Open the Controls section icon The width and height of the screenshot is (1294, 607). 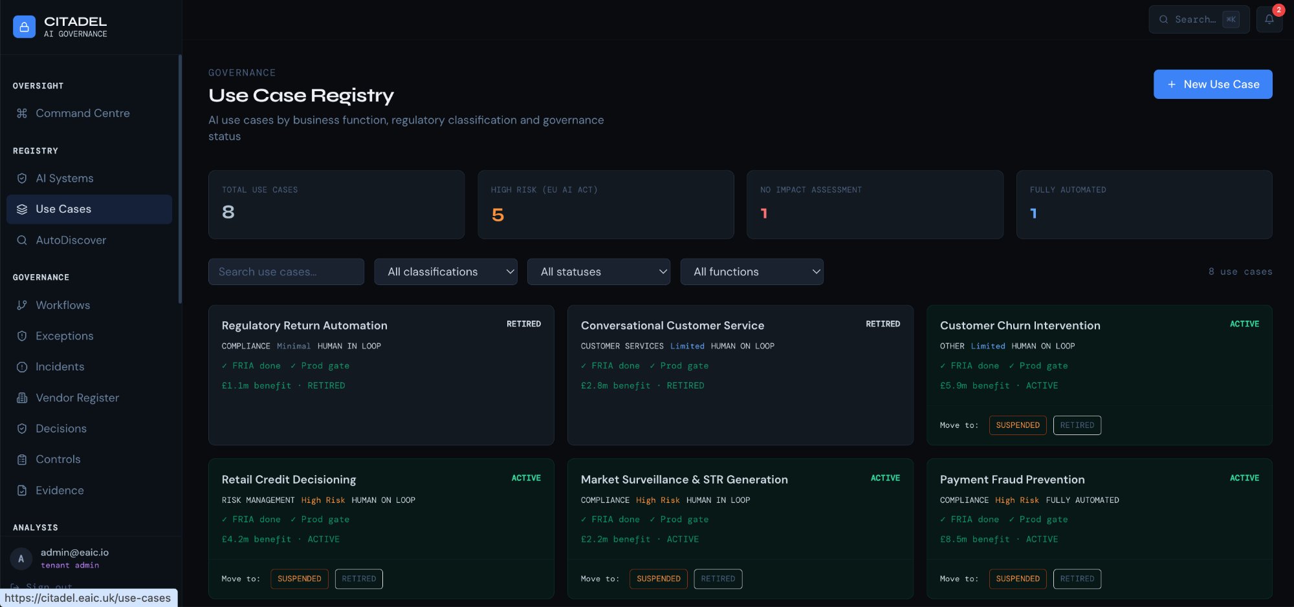pos(21,460)
